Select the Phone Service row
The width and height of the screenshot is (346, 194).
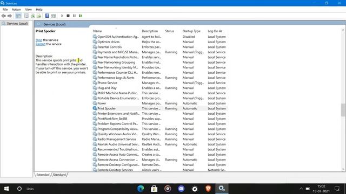click(x=160, y=83)
